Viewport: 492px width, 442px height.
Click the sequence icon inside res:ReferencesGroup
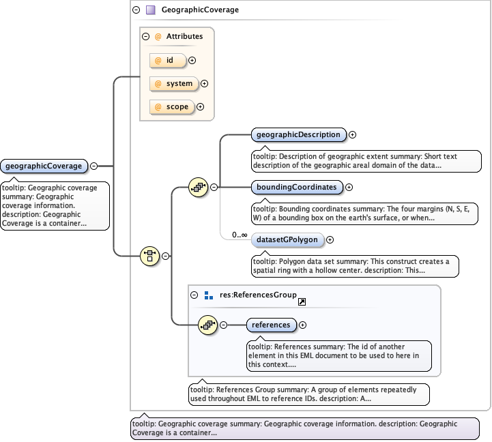(207, 325)
